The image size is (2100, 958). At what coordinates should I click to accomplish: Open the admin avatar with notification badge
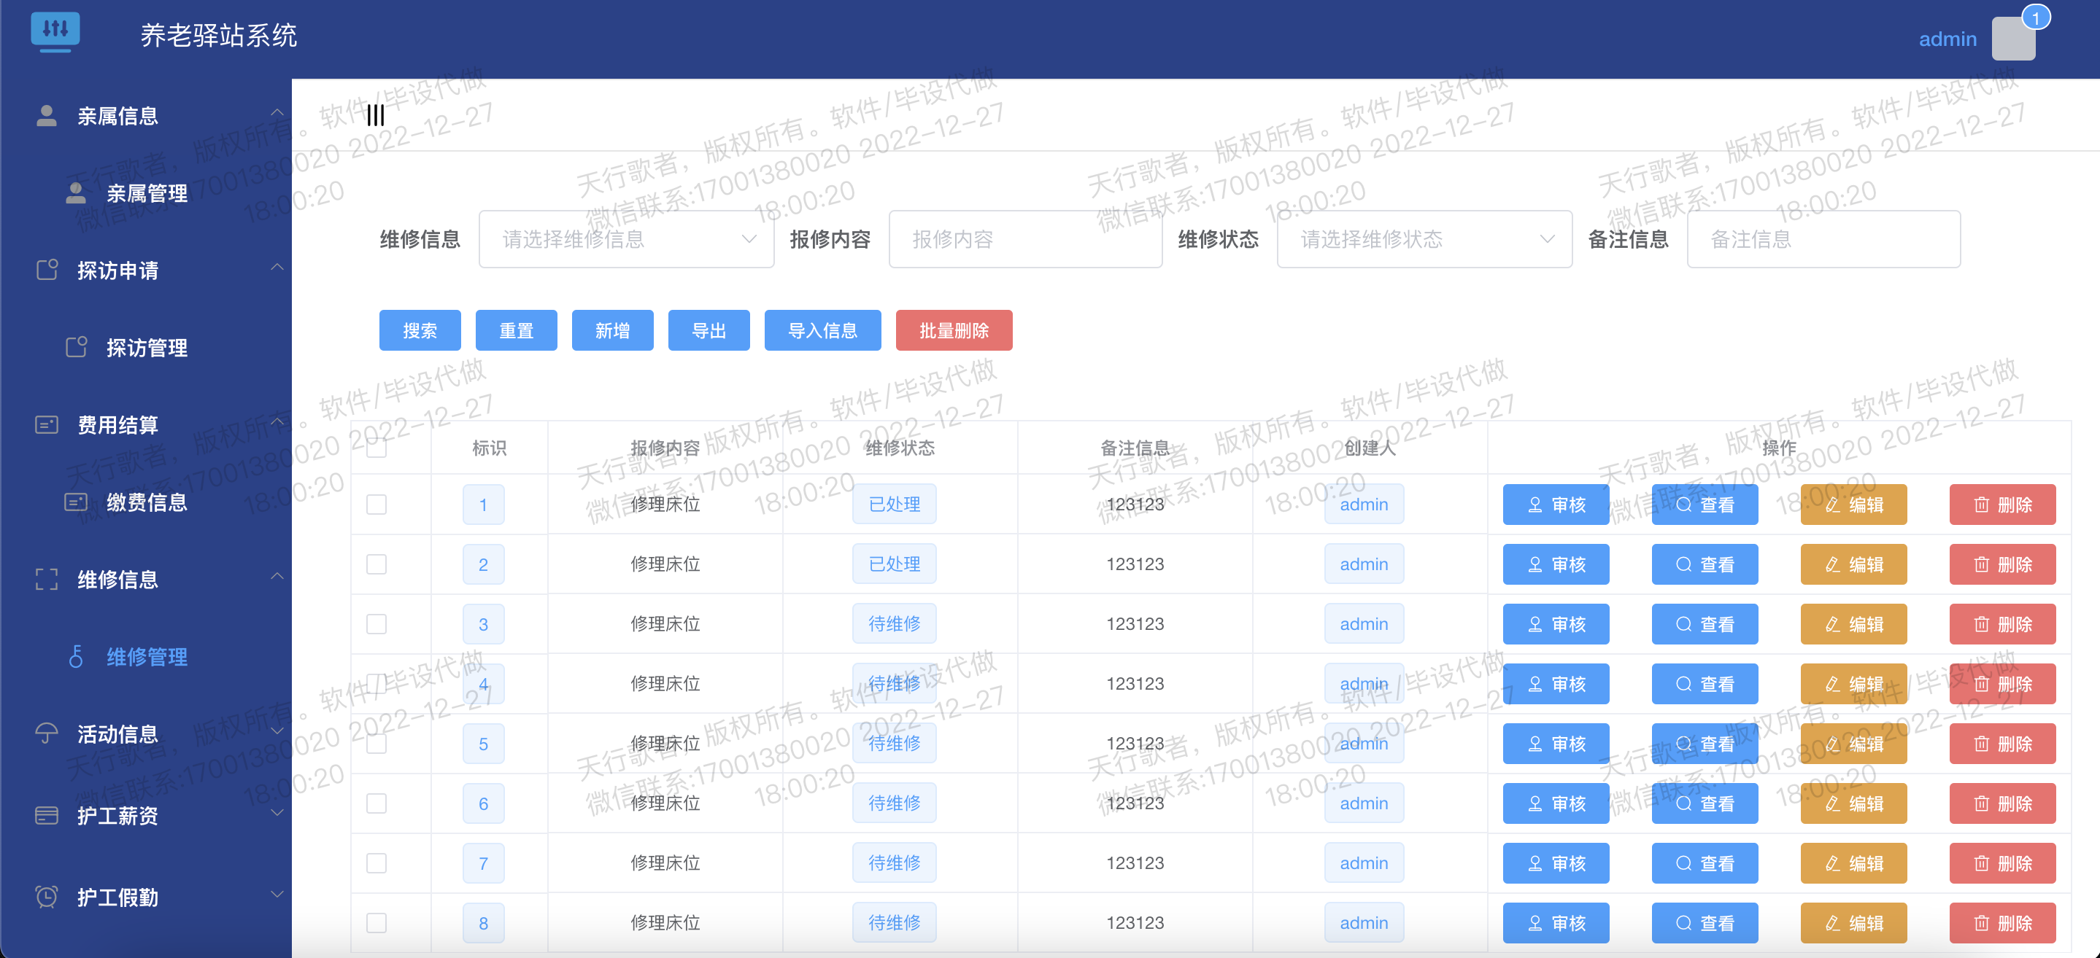[x=2012, y=39]
